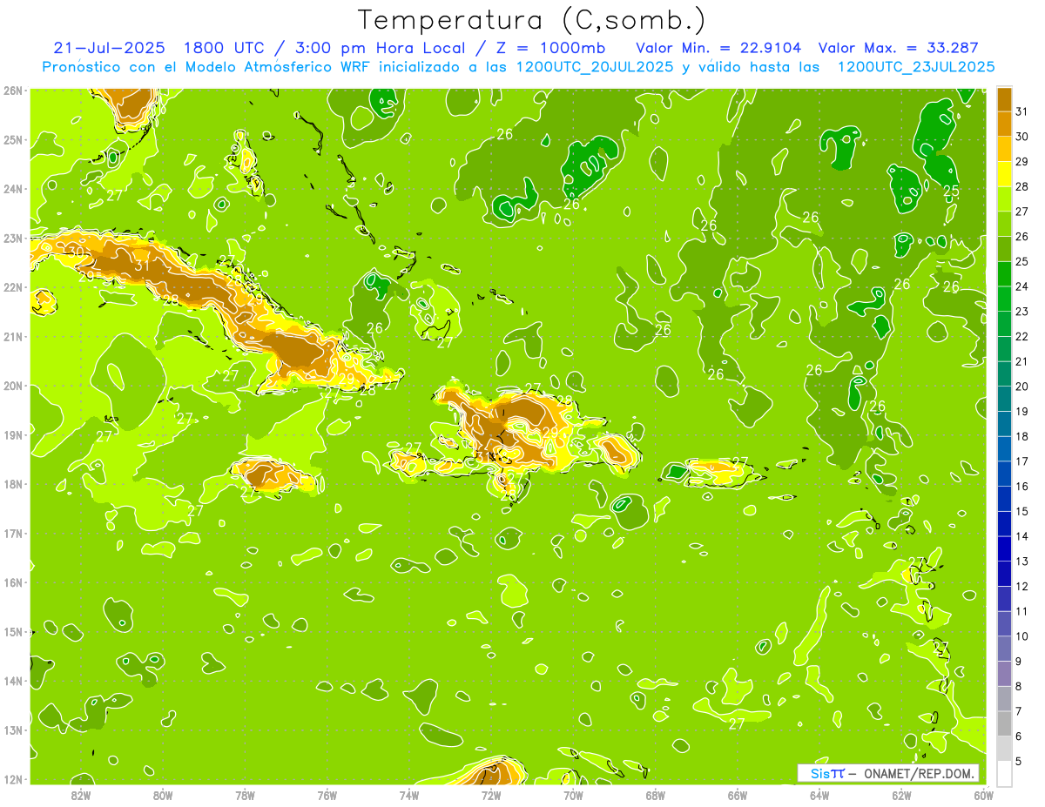1045x807 pixels.
Task: Click the '13N' latitude axis label
Action: click(x=12, y=730)
